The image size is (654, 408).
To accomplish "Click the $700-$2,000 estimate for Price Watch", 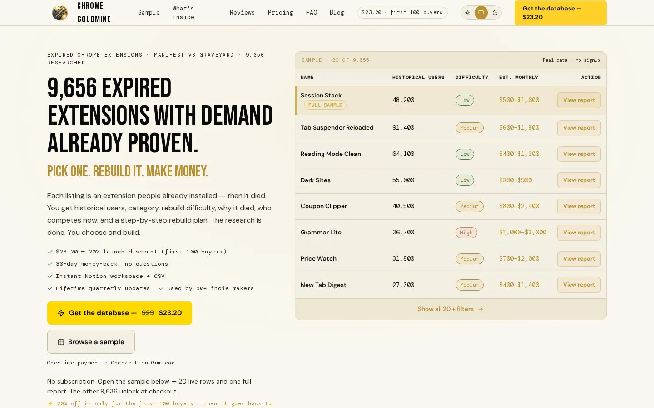I will (519, 259).
